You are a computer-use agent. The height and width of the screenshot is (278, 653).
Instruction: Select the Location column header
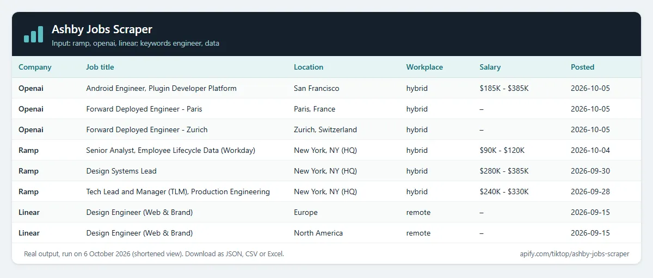click(x=309, y=67)
